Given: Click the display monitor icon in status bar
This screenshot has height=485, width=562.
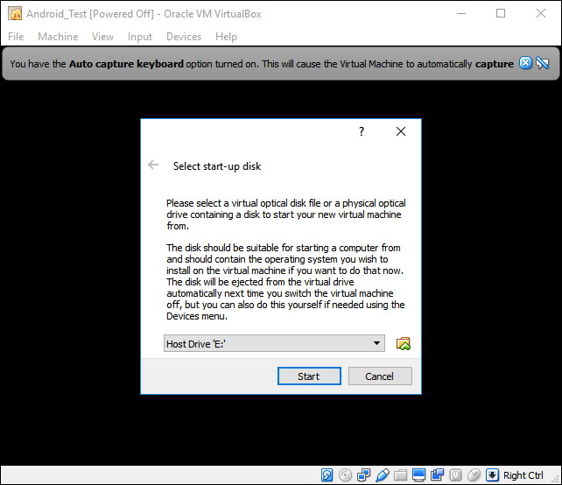Looking at the screenshot, I should point(419,475).
